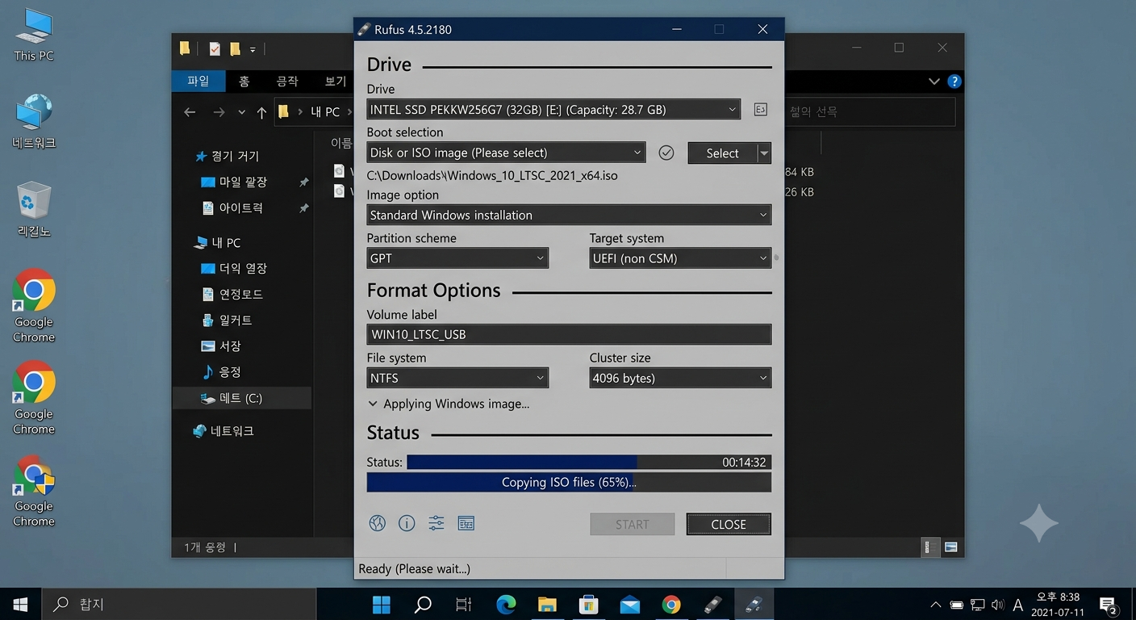Viewport: 1136px width, 620px height.
Task: Click the volume speaker icon in system tray
Action: click(x=997, y=604)
